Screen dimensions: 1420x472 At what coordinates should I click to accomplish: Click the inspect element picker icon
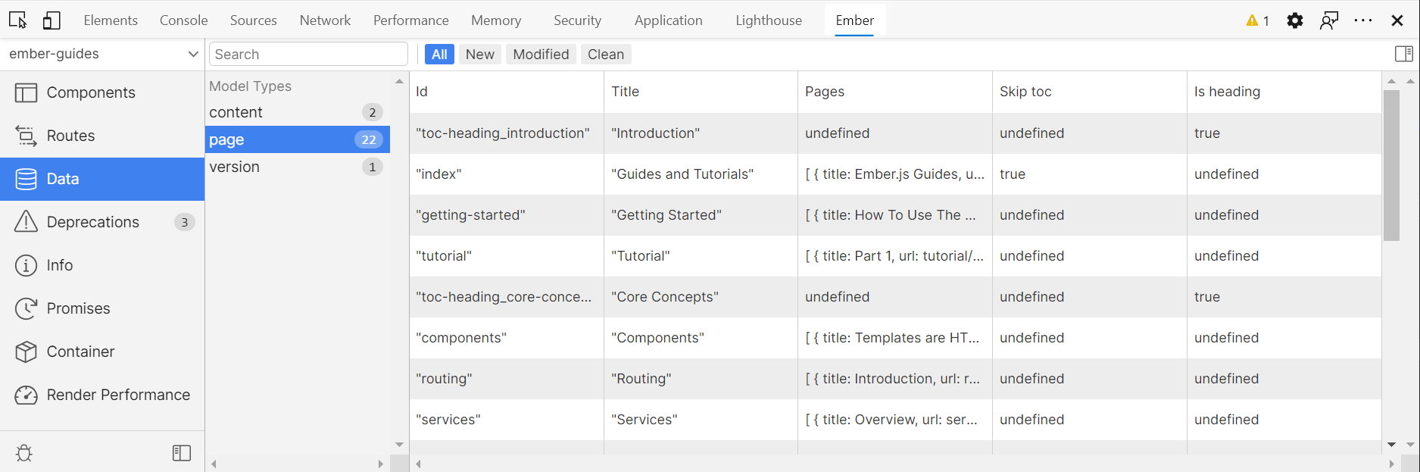pos(18,20)
